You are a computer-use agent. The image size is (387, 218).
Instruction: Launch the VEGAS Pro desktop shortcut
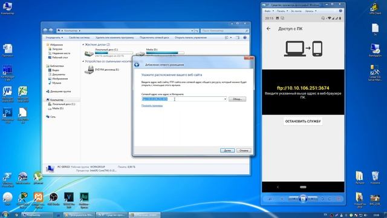[69, 200]
